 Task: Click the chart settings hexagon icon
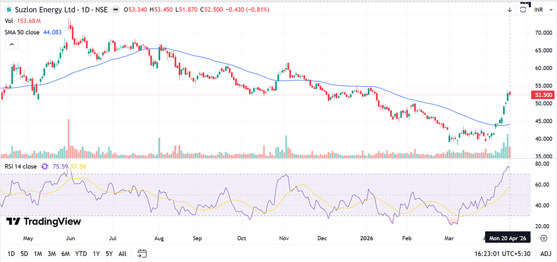543,254
